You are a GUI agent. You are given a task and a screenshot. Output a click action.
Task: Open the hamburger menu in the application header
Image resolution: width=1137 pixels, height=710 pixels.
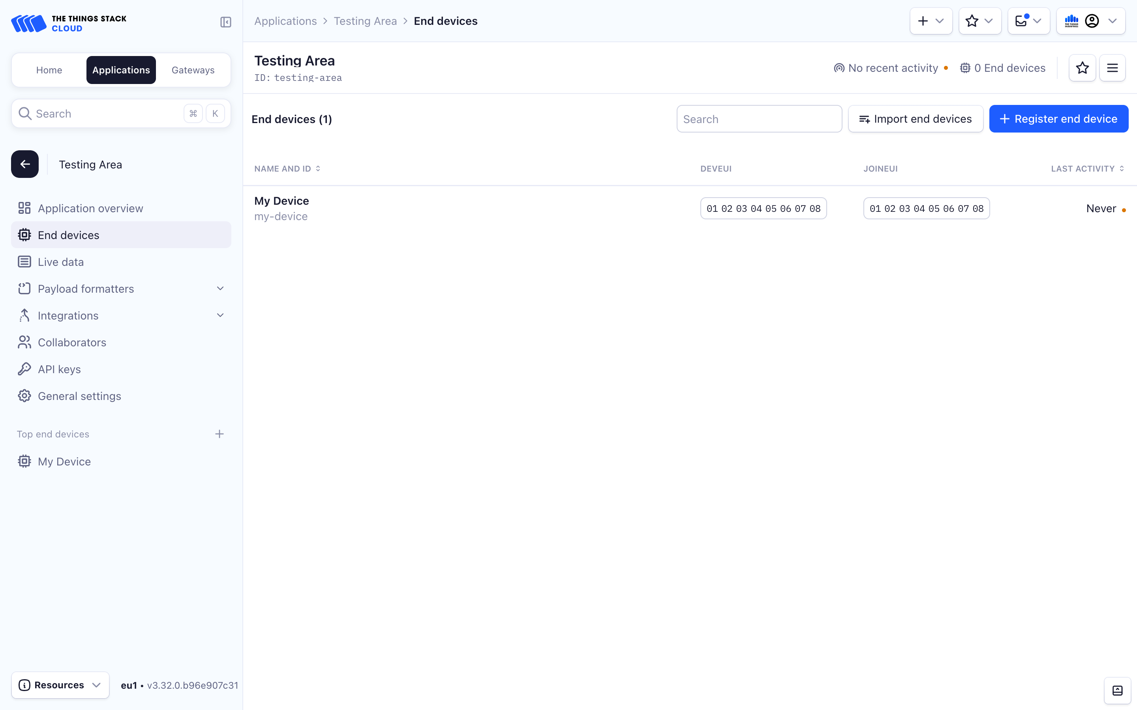[x=1112, y=68]
